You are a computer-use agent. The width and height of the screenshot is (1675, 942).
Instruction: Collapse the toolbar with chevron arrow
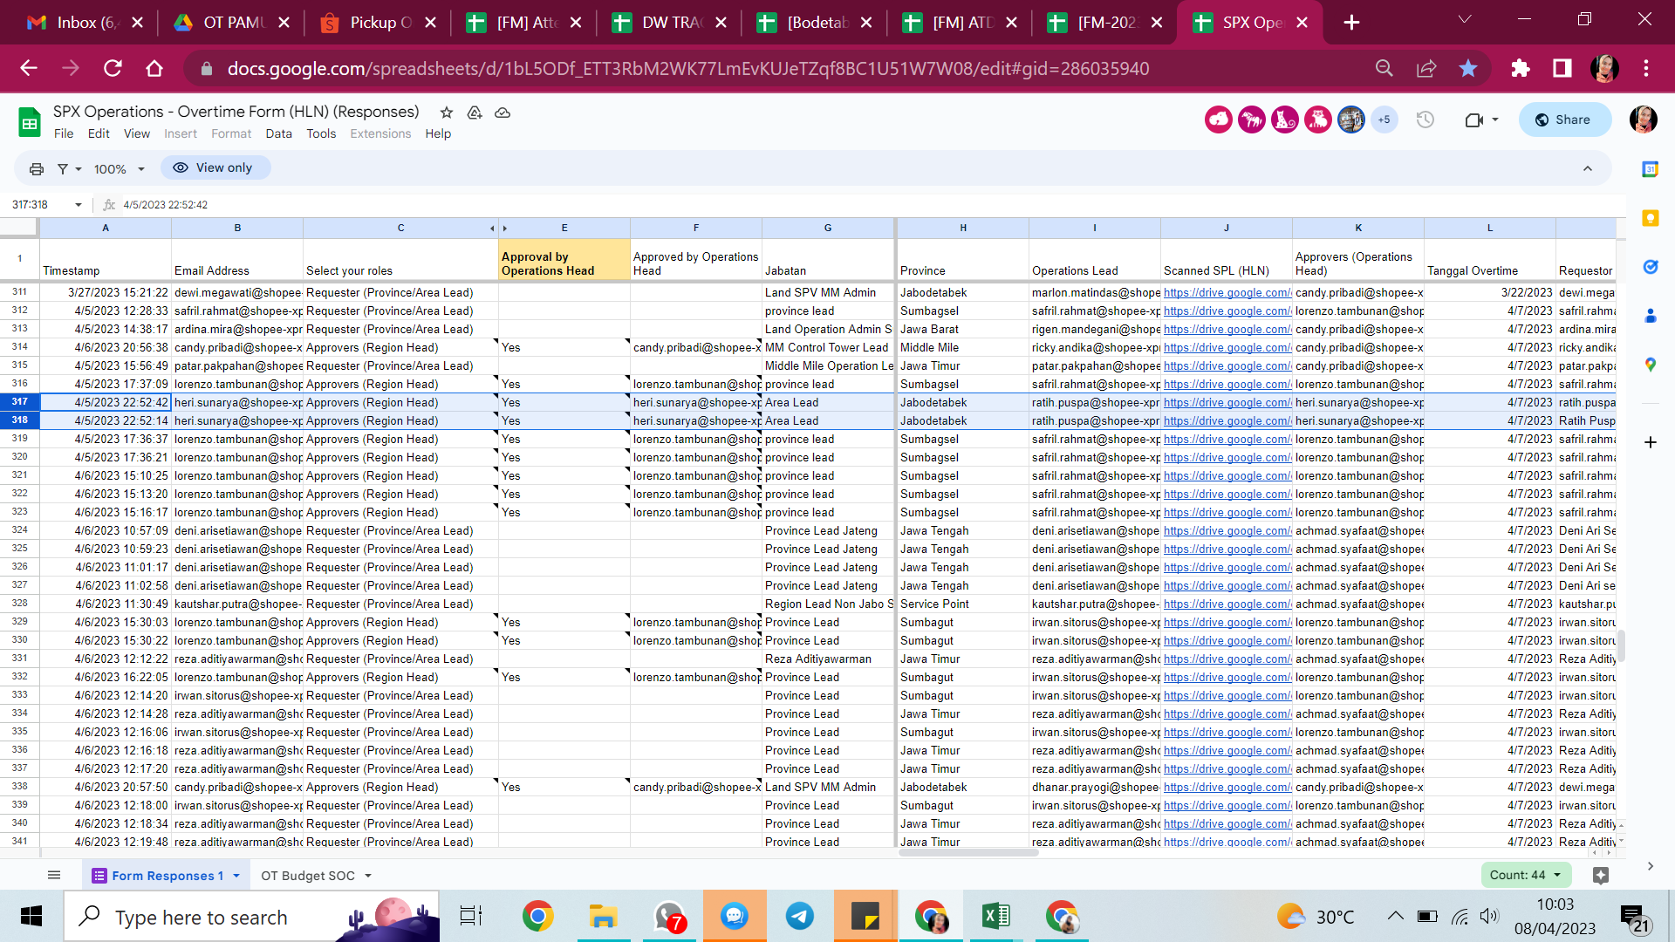pos(1587,168)
